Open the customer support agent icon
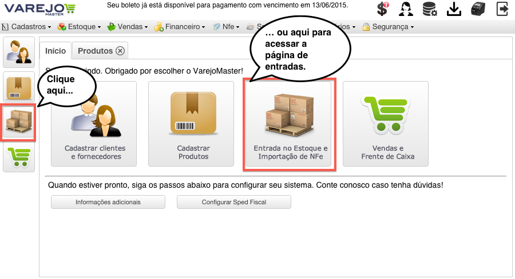 click(406, 9)
